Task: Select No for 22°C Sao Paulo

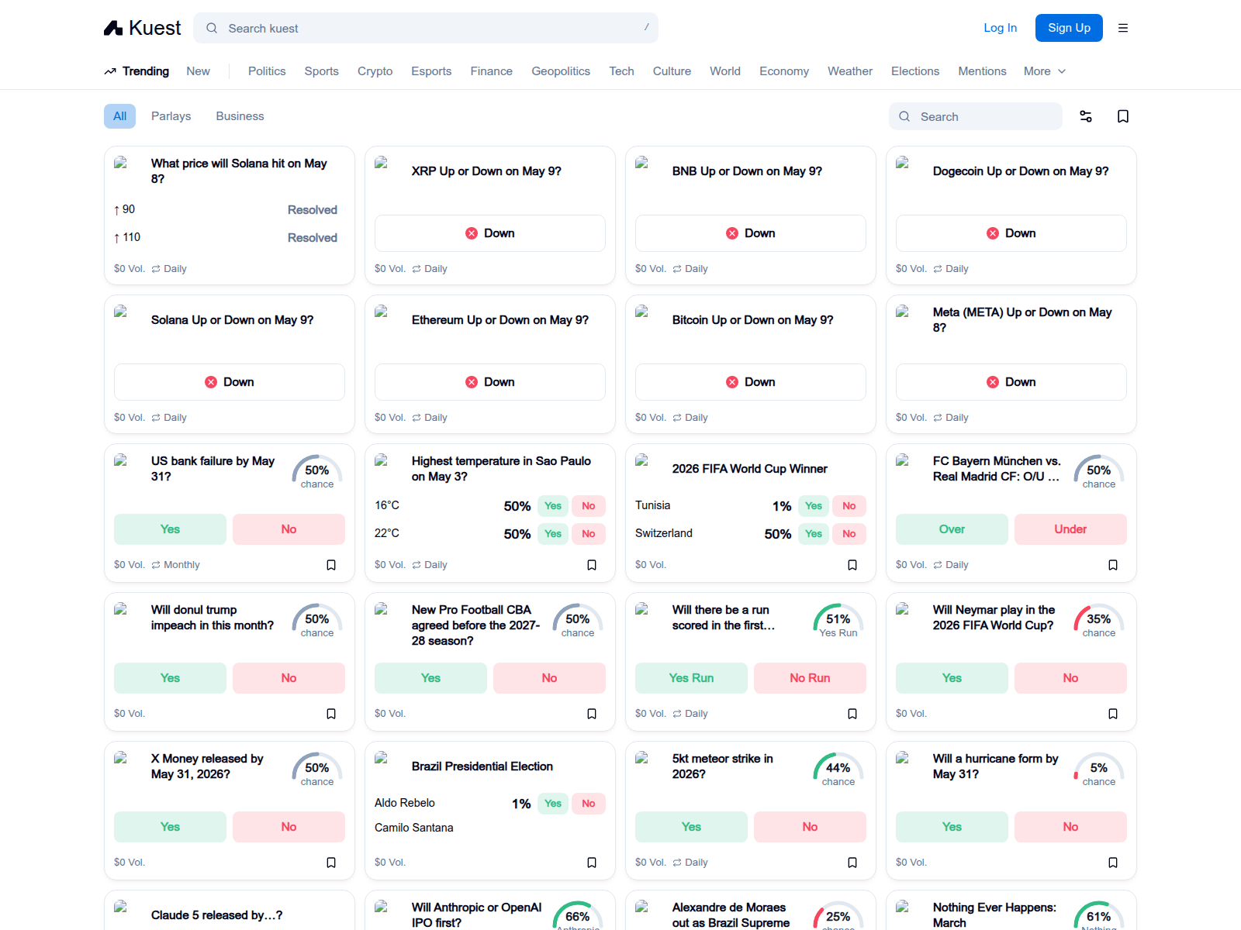Action: point(589,534)
